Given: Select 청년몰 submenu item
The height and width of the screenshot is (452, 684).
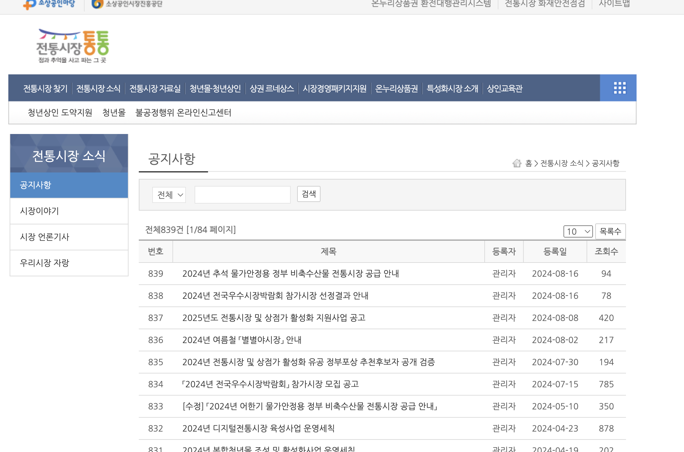Looking at the screenshot, I should click(x=114, y=113).
